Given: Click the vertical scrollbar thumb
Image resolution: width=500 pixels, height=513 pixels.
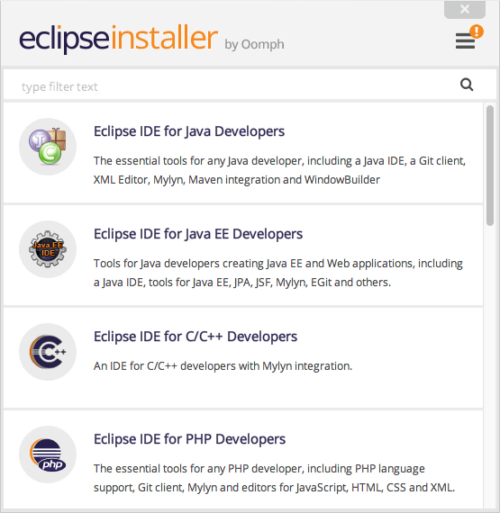Looking at the screenshot, I should pyautogui.click(x=490, y=166).
